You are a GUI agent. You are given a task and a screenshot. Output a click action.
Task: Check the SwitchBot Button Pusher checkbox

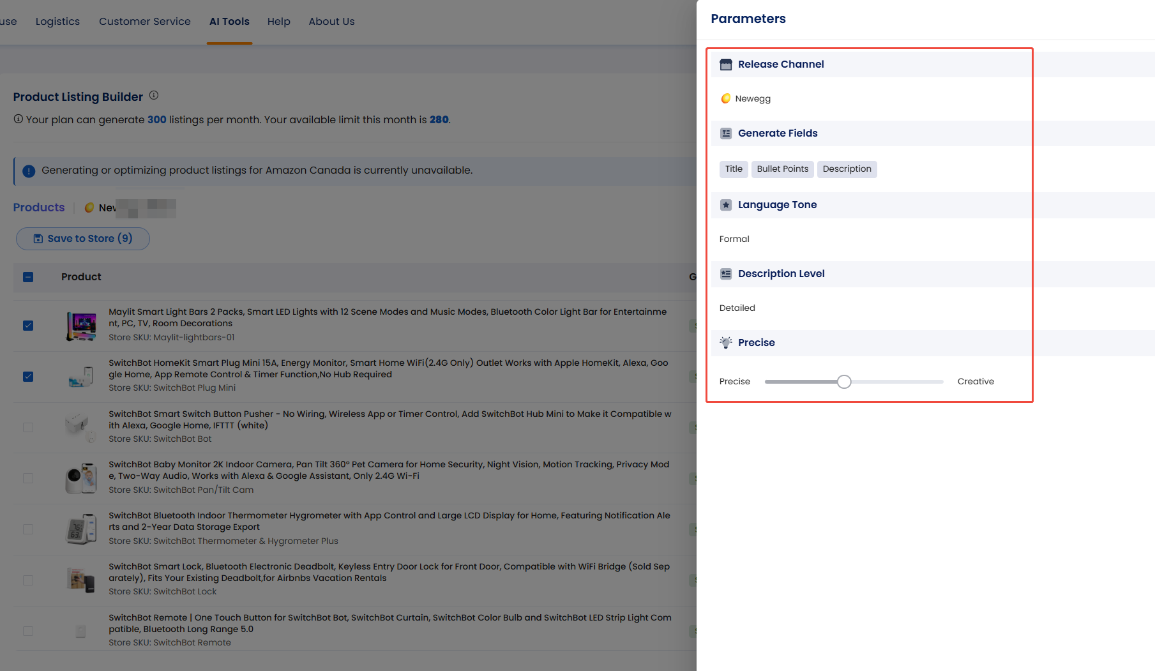(x=28, y=427)
